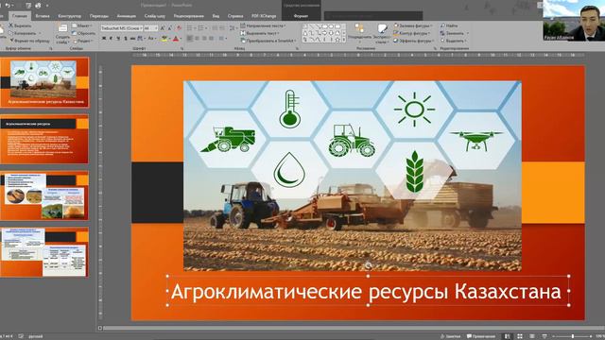The height and width of the screenshot is (340, 605).
Task: Open the Конструктор (Design) ribbon tab
Action: 69,16
